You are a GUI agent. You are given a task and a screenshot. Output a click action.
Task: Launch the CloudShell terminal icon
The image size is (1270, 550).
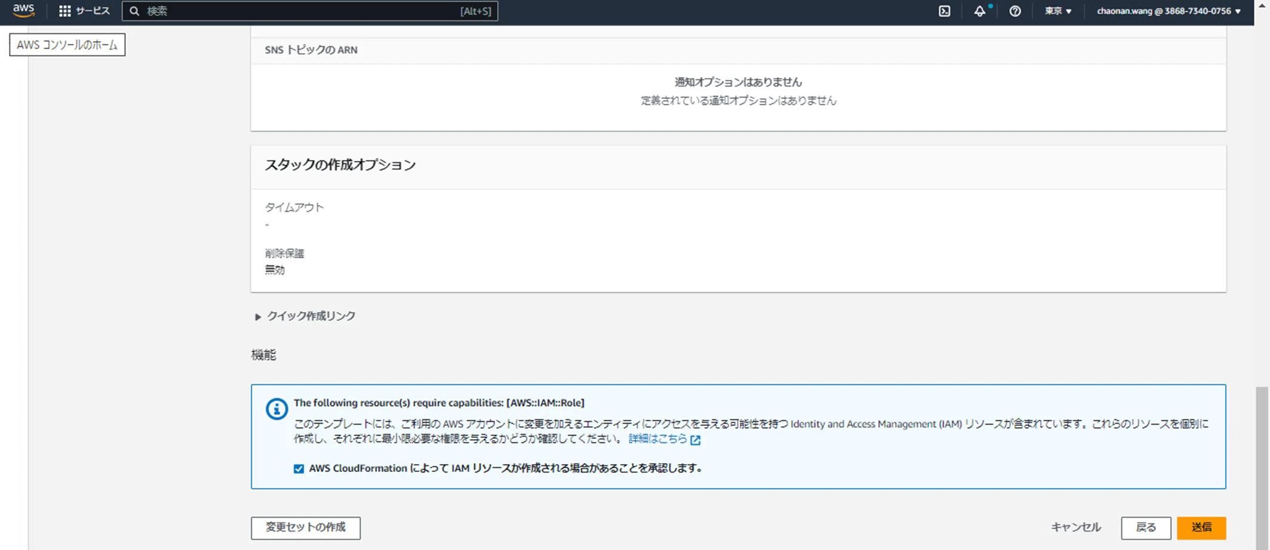point(944,11)
